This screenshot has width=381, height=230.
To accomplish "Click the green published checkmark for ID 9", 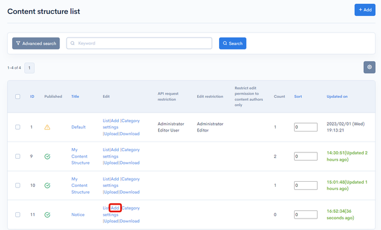I will click(48, 156).
